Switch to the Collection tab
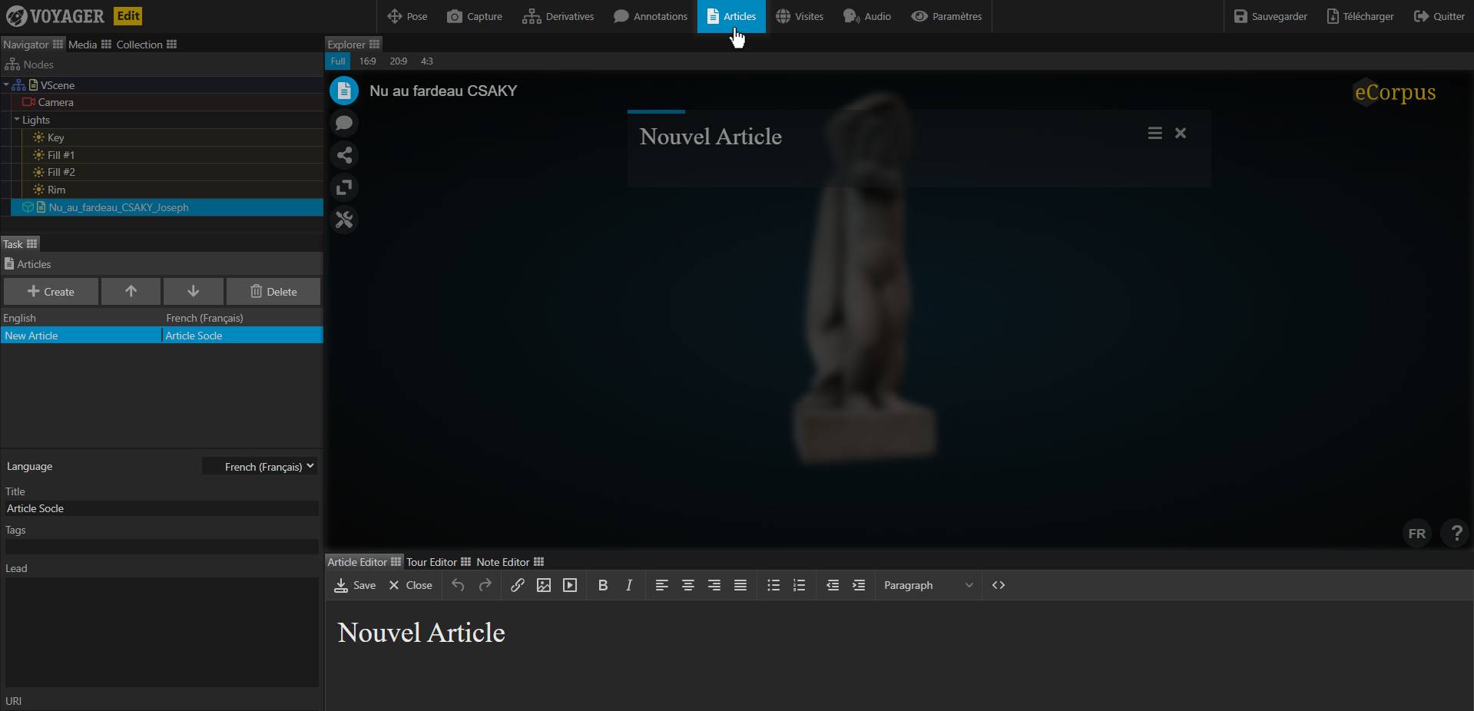 [146, 45]
